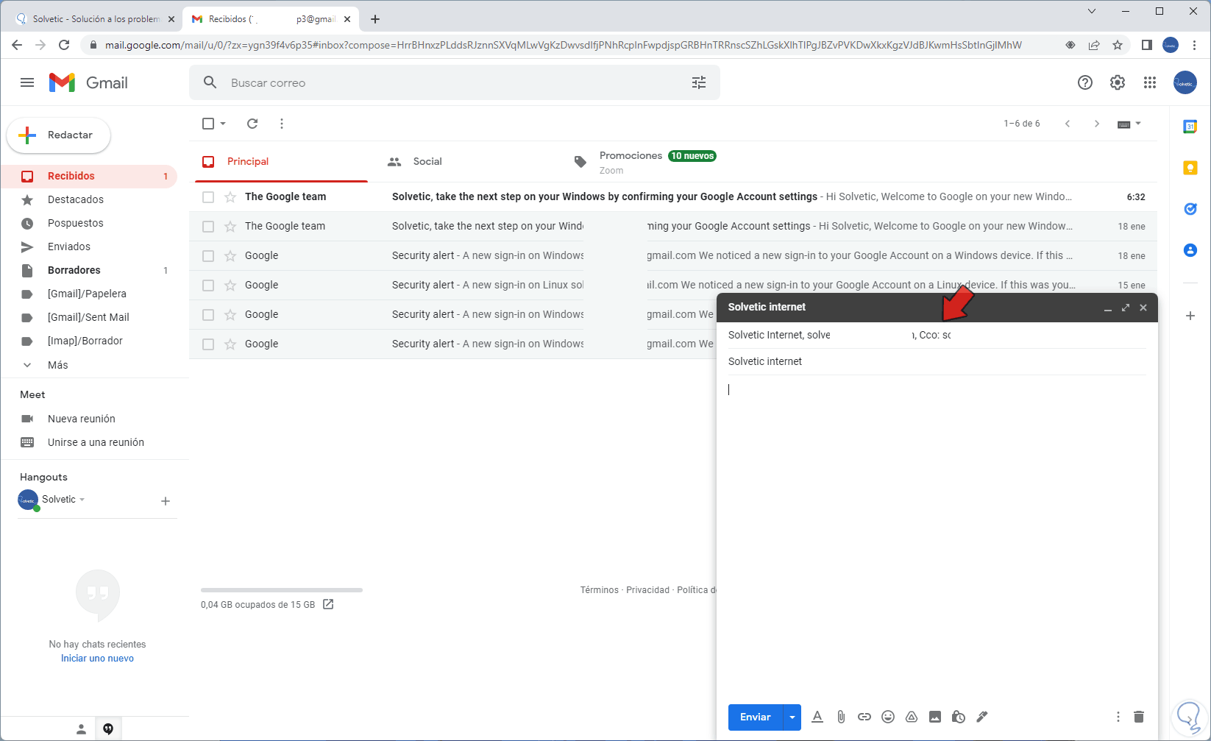Viewport: 1211px width, 741px height.
Task: Insert files using Google Drive
Action: tap(912, 717)
